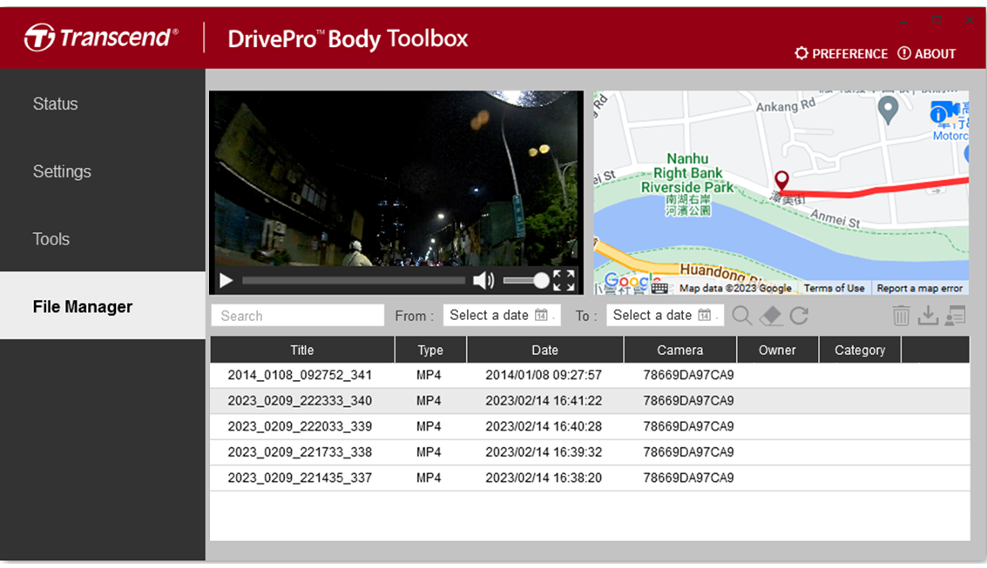Select file 2023_0209_221435_337

pos(590,478)
